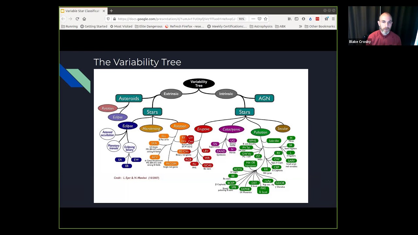Open the Refresh Firefox bookmark
Screen dimensions: 418x235
[185, 26]
